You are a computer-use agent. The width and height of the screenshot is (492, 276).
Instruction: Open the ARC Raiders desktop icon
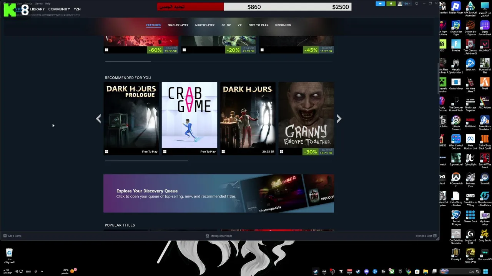coord(485,103)
